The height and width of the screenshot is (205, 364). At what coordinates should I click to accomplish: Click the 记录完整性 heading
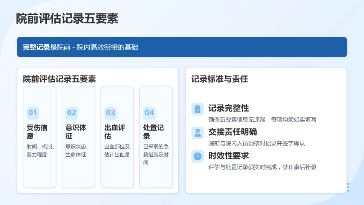pyautogui.click(x=228, y=108)
